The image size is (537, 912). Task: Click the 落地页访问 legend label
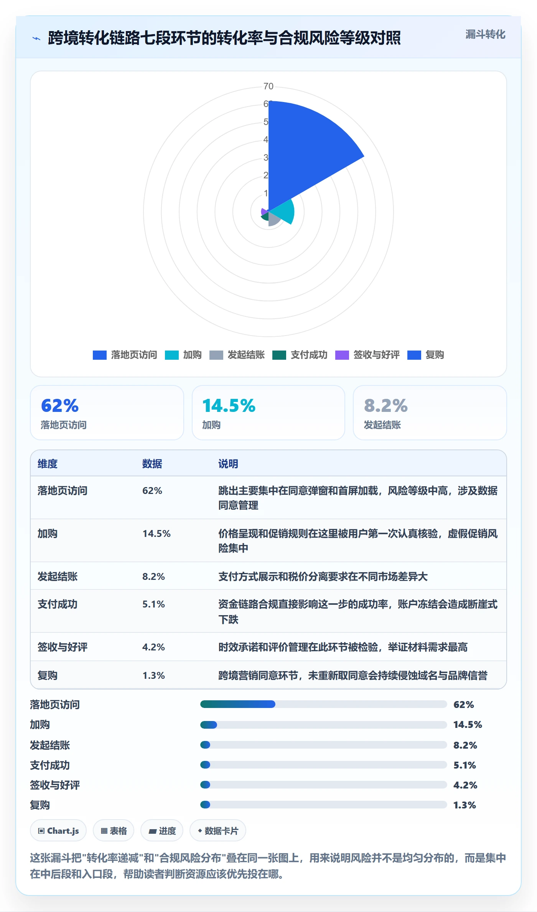pyautogui.click(x=134, y=355)
